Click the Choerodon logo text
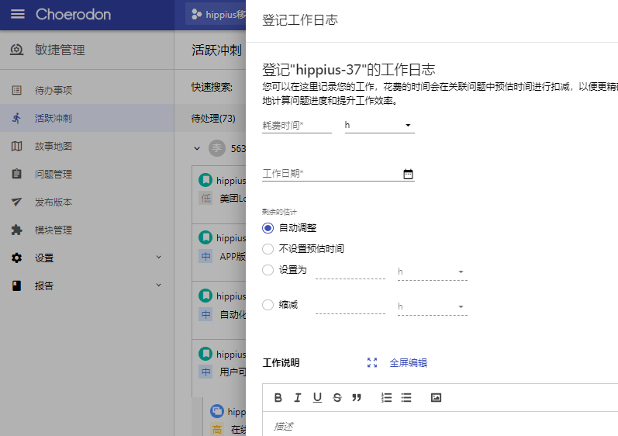Viewport: 618px width, 436px height. pyautogui.click(x=74, y=15)
